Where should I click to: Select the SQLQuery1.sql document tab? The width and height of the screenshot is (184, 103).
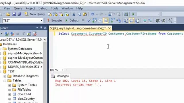78,28
